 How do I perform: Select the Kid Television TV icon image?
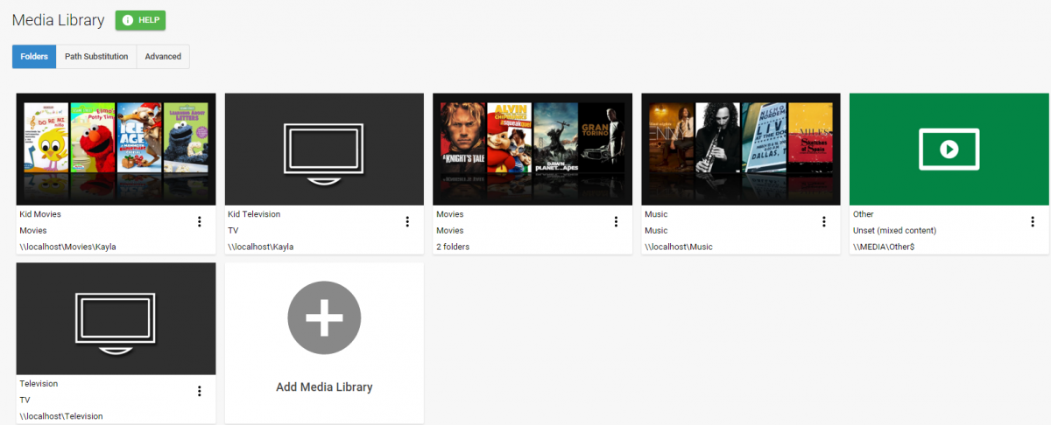324,149
